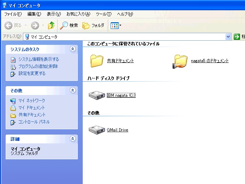
Task: Select the GMail Drive icon
Action: (97, 130)
